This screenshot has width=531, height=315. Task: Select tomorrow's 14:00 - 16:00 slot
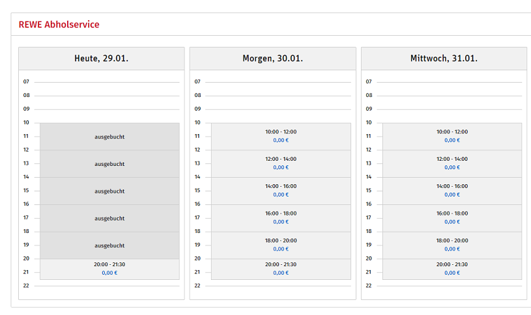281,191
